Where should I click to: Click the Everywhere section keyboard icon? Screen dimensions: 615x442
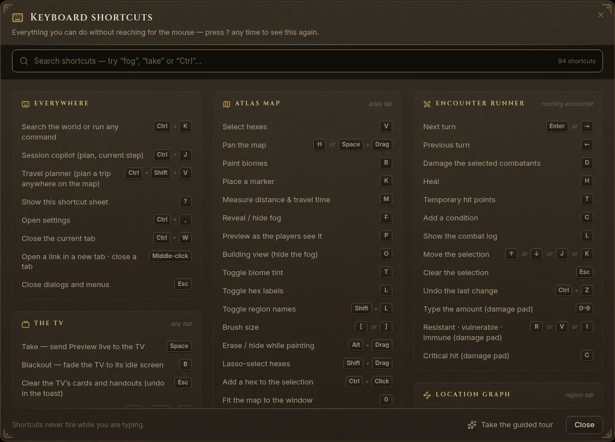[x=26, y=104]
